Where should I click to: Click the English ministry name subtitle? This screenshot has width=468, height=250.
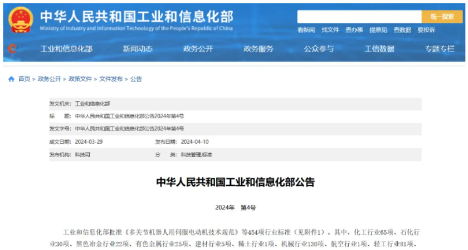pos(136,28)
